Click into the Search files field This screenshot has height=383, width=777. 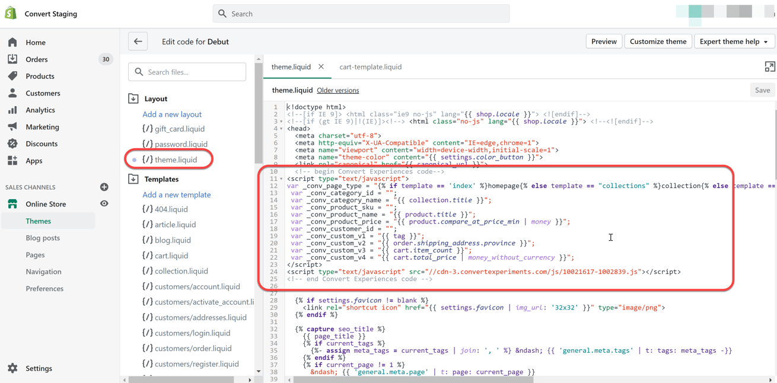pyautogui.click(x=187, y=72)
